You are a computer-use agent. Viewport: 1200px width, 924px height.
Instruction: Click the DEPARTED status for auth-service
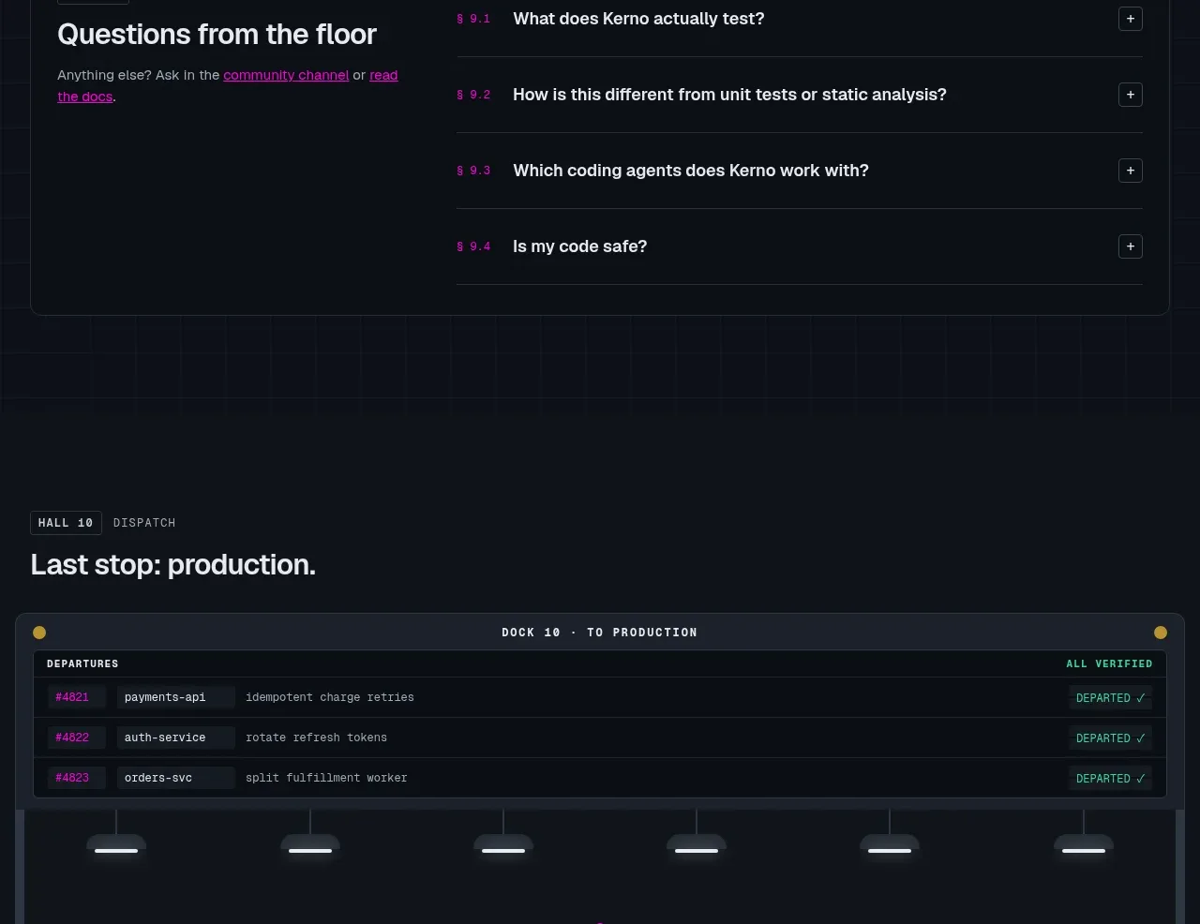coord(1110,738)
